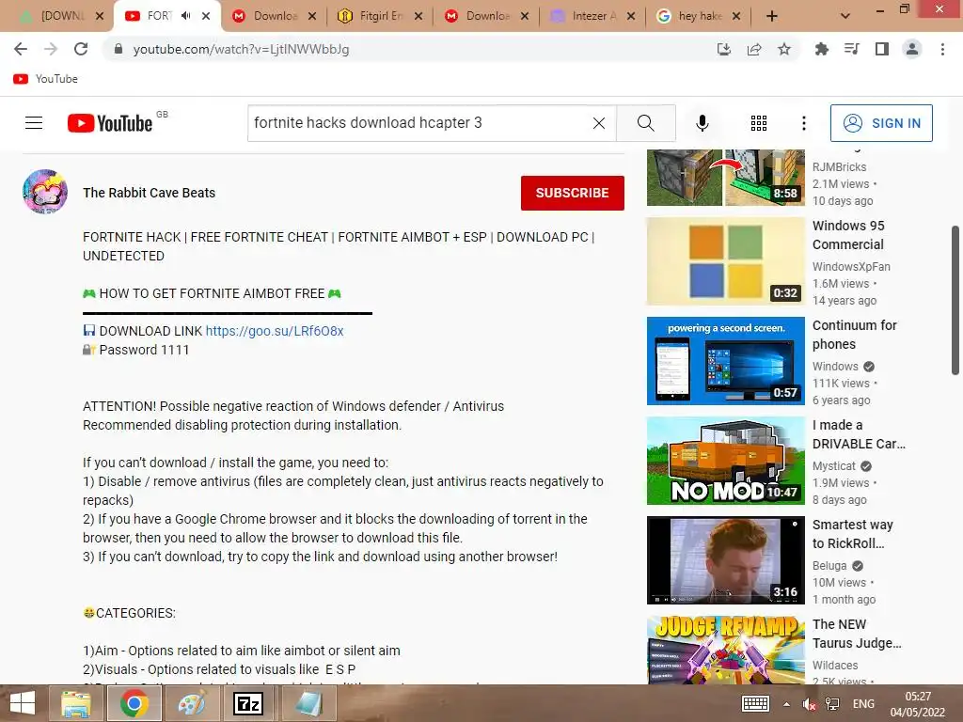
Task: Click the page vertical scrollbar
Action: (955, 300)
